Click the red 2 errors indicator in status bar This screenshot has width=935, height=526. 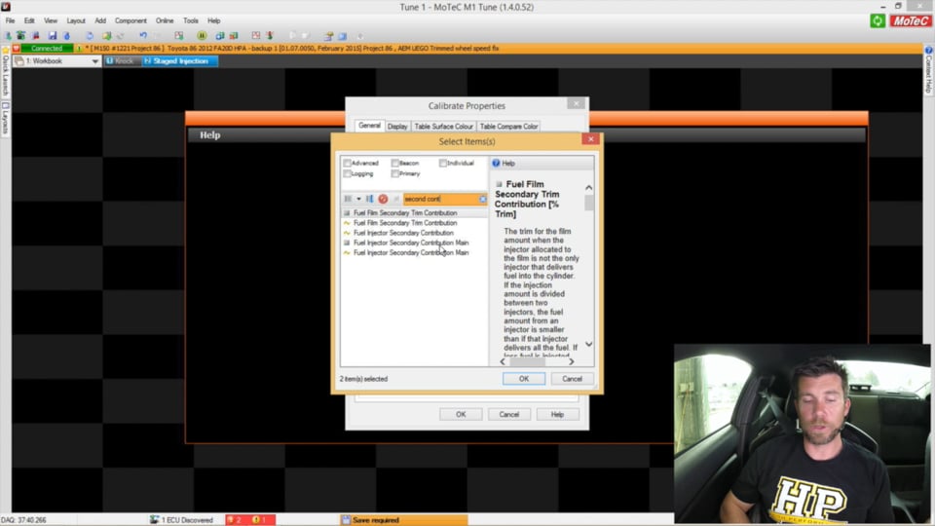coord(234,520)
